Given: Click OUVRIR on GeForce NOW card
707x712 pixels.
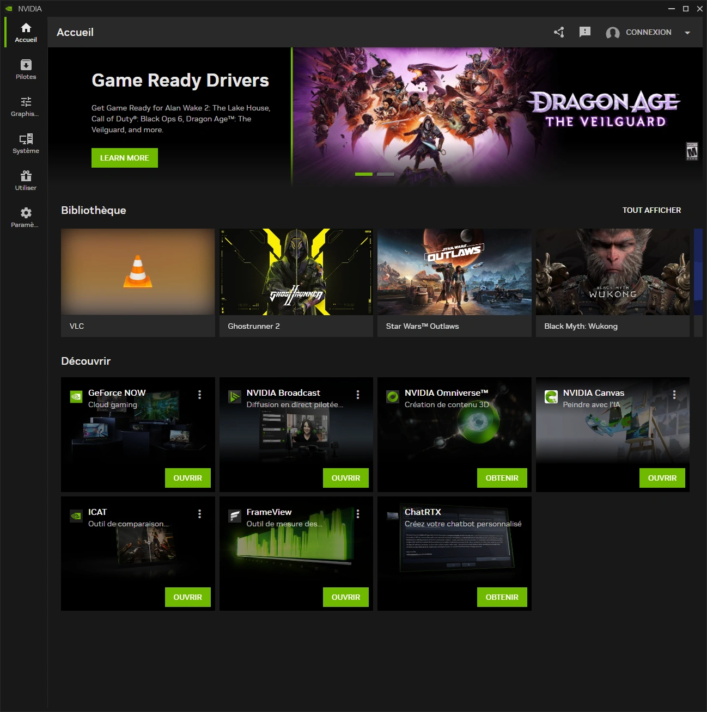Looking at the screenshot, I should click(188, 478).
